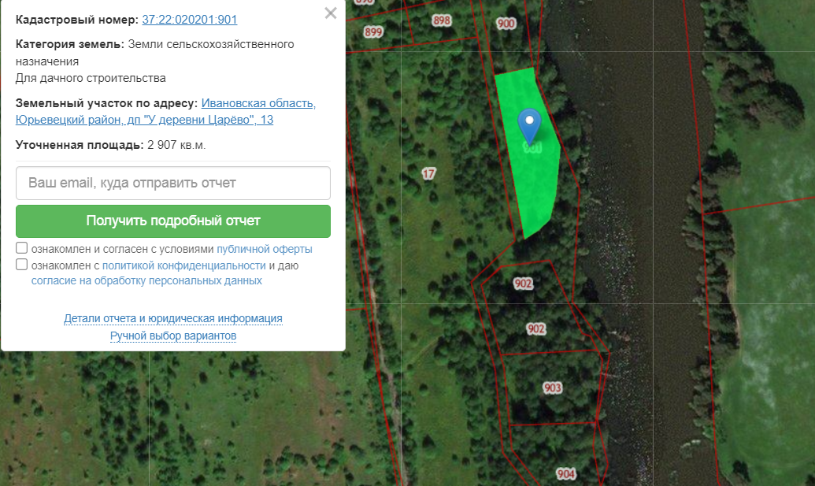
Task: Open the публичной оферты link
Action: [265, 249]
